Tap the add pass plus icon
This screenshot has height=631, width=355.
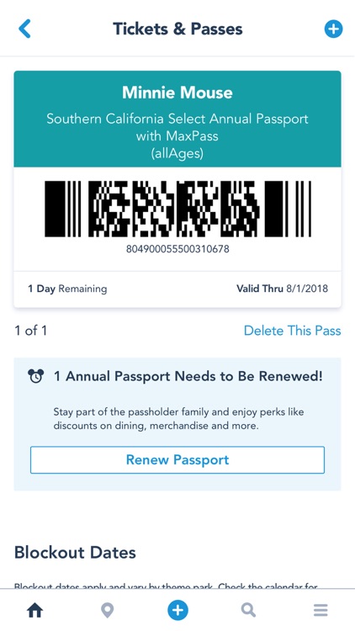333,29
